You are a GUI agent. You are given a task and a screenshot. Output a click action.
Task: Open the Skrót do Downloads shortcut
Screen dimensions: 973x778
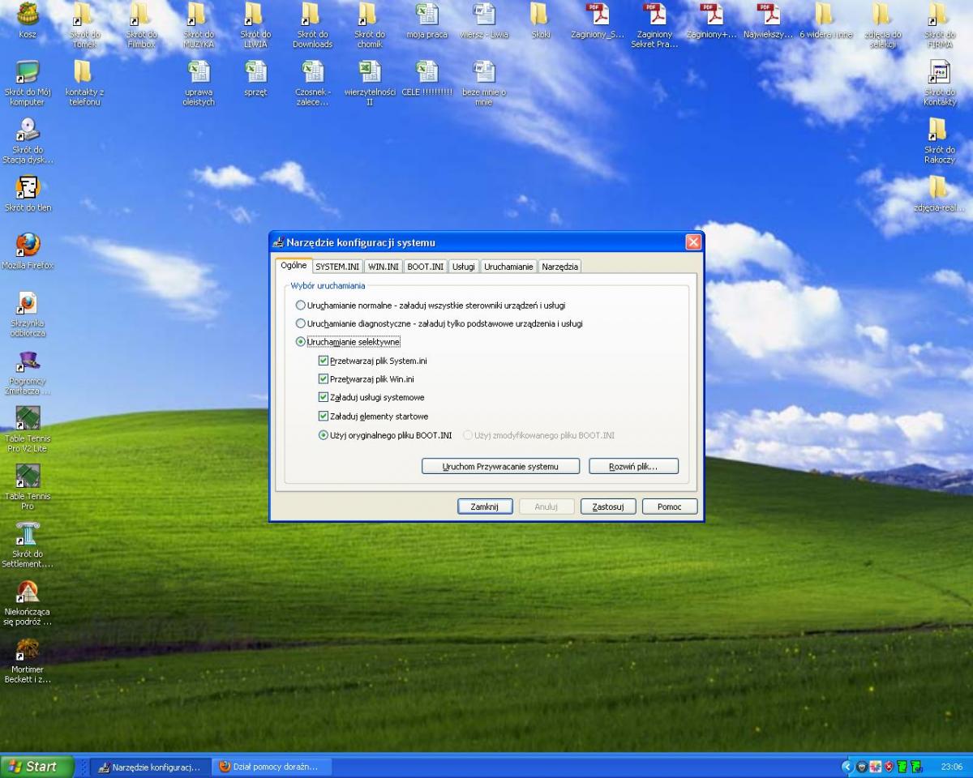click(x=312, y=24)
